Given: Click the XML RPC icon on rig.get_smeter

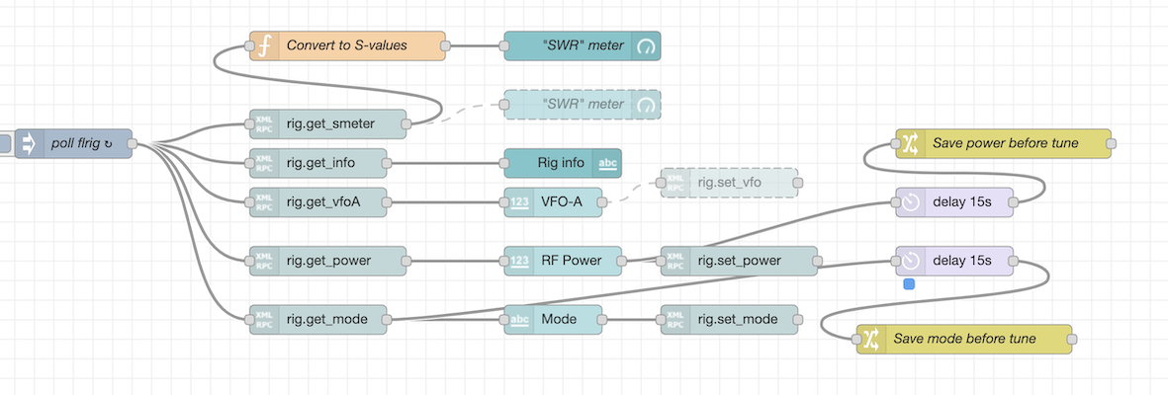Looking at the screenshot, I should (264, 123).
